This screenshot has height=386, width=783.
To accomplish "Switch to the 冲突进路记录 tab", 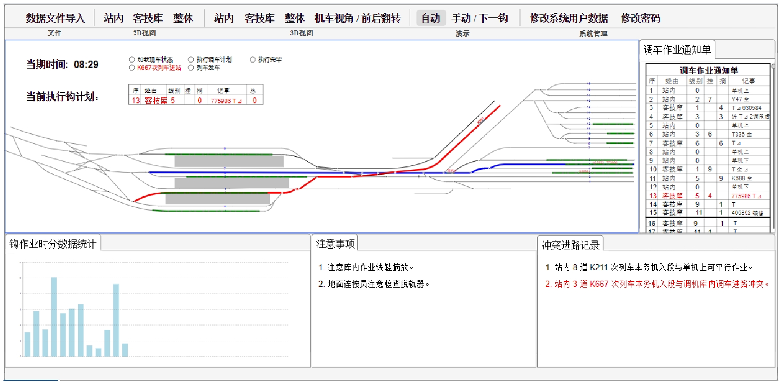I will [x=570, y=244].
